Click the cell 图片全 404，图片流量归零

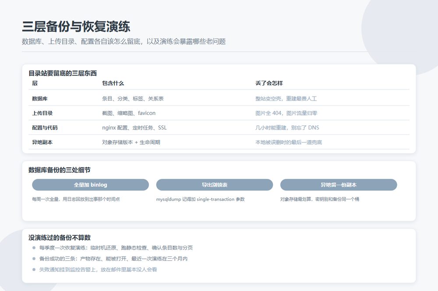click(x=286, y=113)
